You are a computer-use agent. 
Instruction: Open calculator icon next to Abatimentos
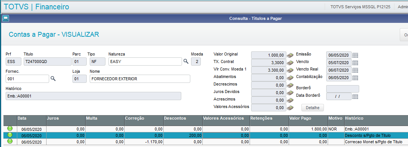(x=290, y=78)
